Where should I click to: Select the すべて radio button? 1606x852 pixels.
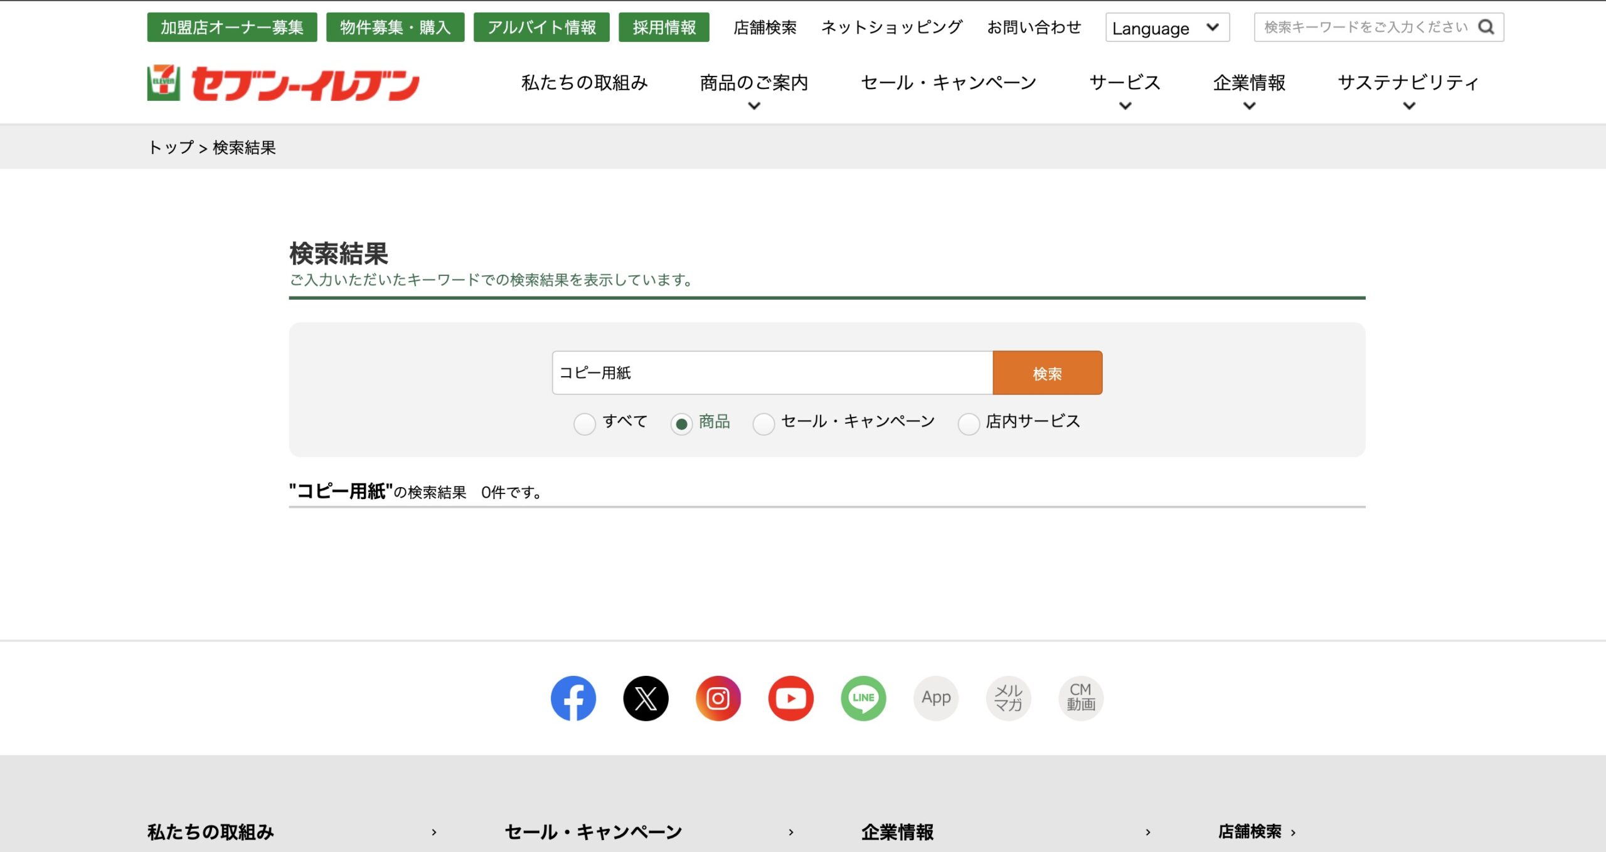coord(585,424)
